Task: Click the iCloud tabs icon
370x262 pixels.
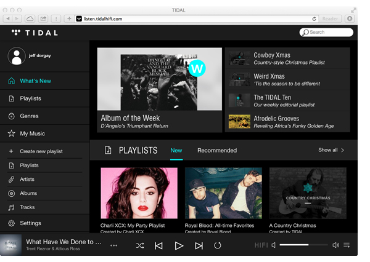Action: click(x=30, y=18)
